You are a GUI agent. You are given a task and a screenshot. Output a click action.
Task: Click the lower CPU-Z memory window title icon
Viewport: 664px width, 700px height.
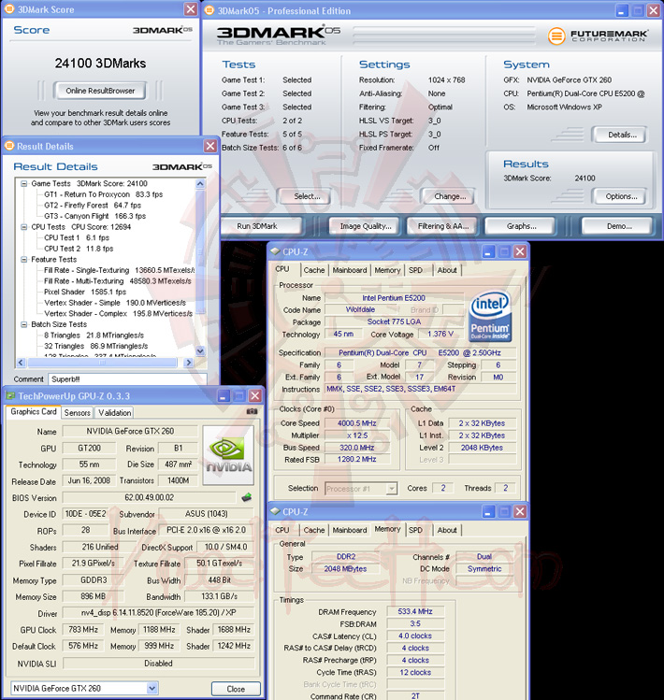point(275,511)
